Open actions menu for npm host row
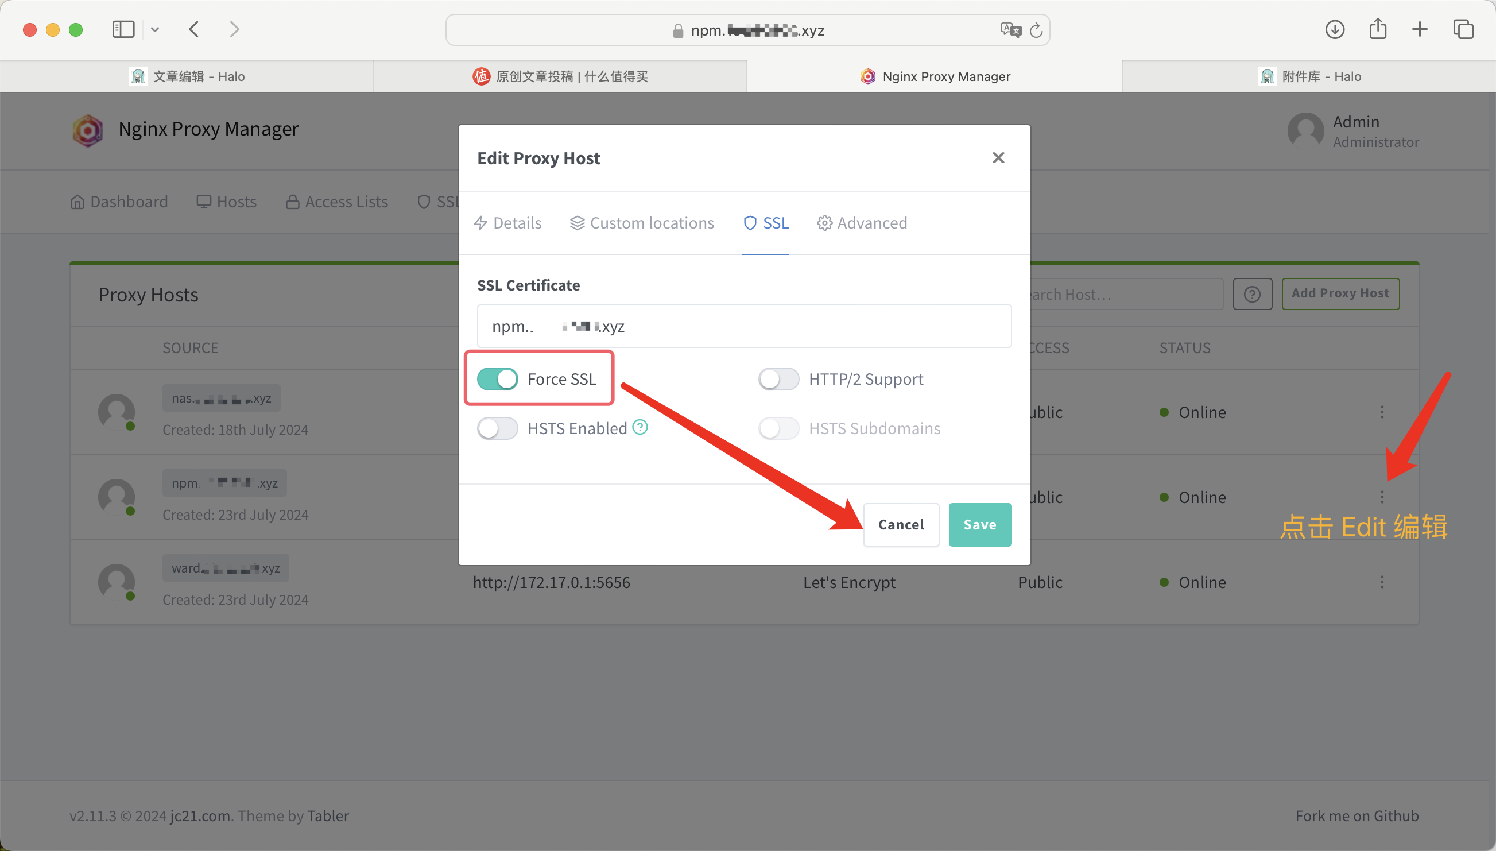 (x=1382, y=497)
